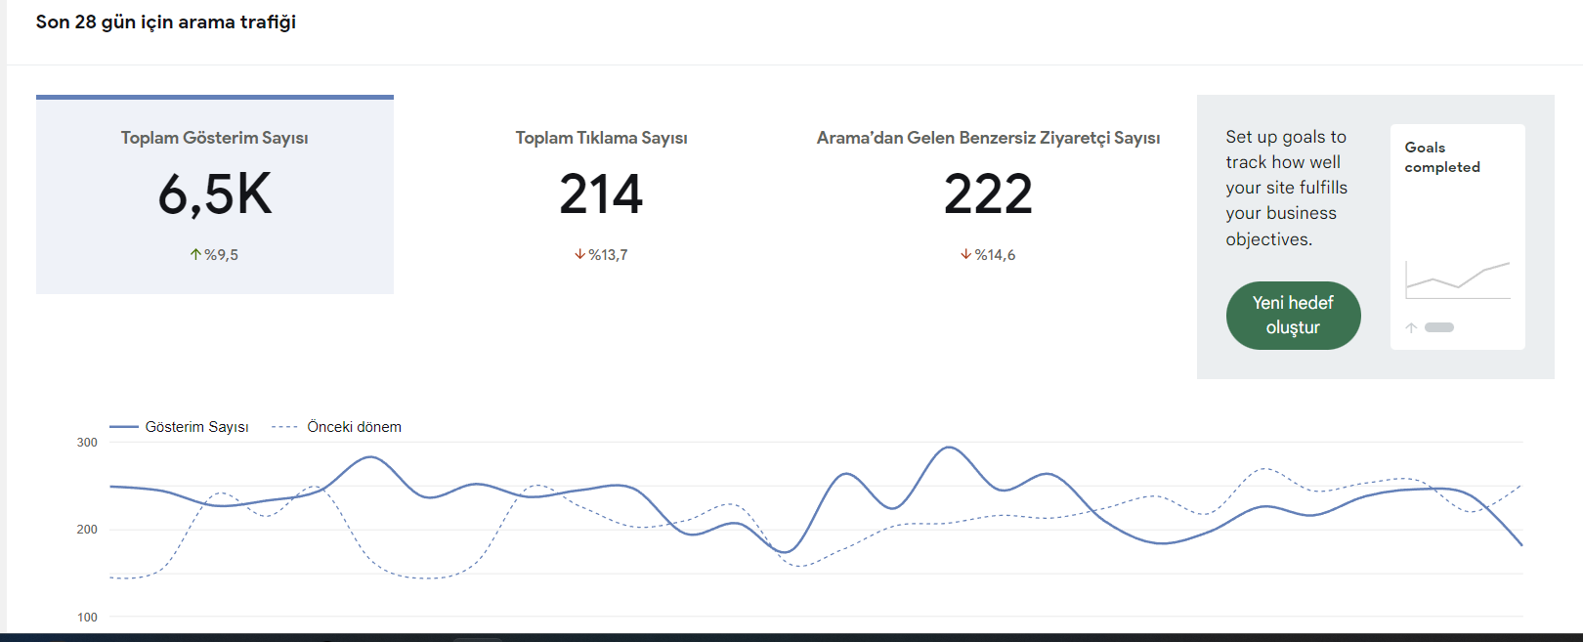1583x642 pixels.
Task: Open the Goals completed preview card
Action: pos(1457,236)
